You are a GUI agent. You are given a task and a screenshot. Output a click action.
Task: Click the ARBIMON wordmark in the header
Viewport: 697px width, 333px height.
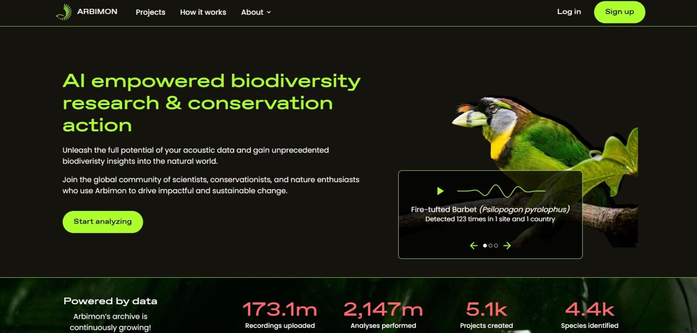click(x=97, y=12)
